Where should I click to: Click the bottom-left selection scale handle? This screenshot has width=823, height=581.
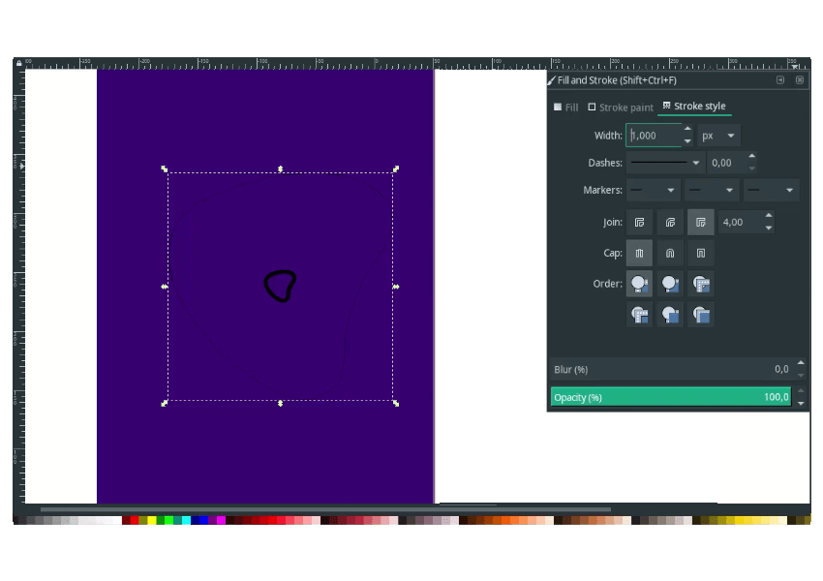(x=165, y=403)
